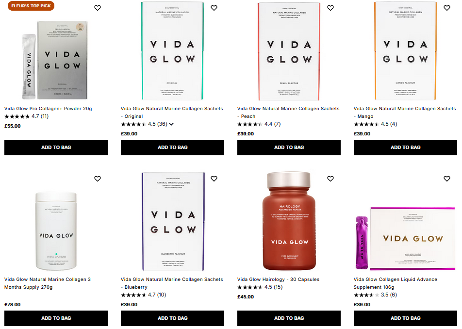Click the star rating on Pro Collagen+ Powder
This screenshot has width=462, height=329.
tap(17, 116)
